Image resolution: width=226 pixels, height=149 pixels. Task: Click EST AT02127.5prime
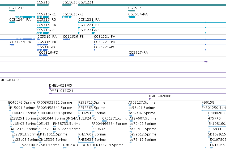[142, 103]
